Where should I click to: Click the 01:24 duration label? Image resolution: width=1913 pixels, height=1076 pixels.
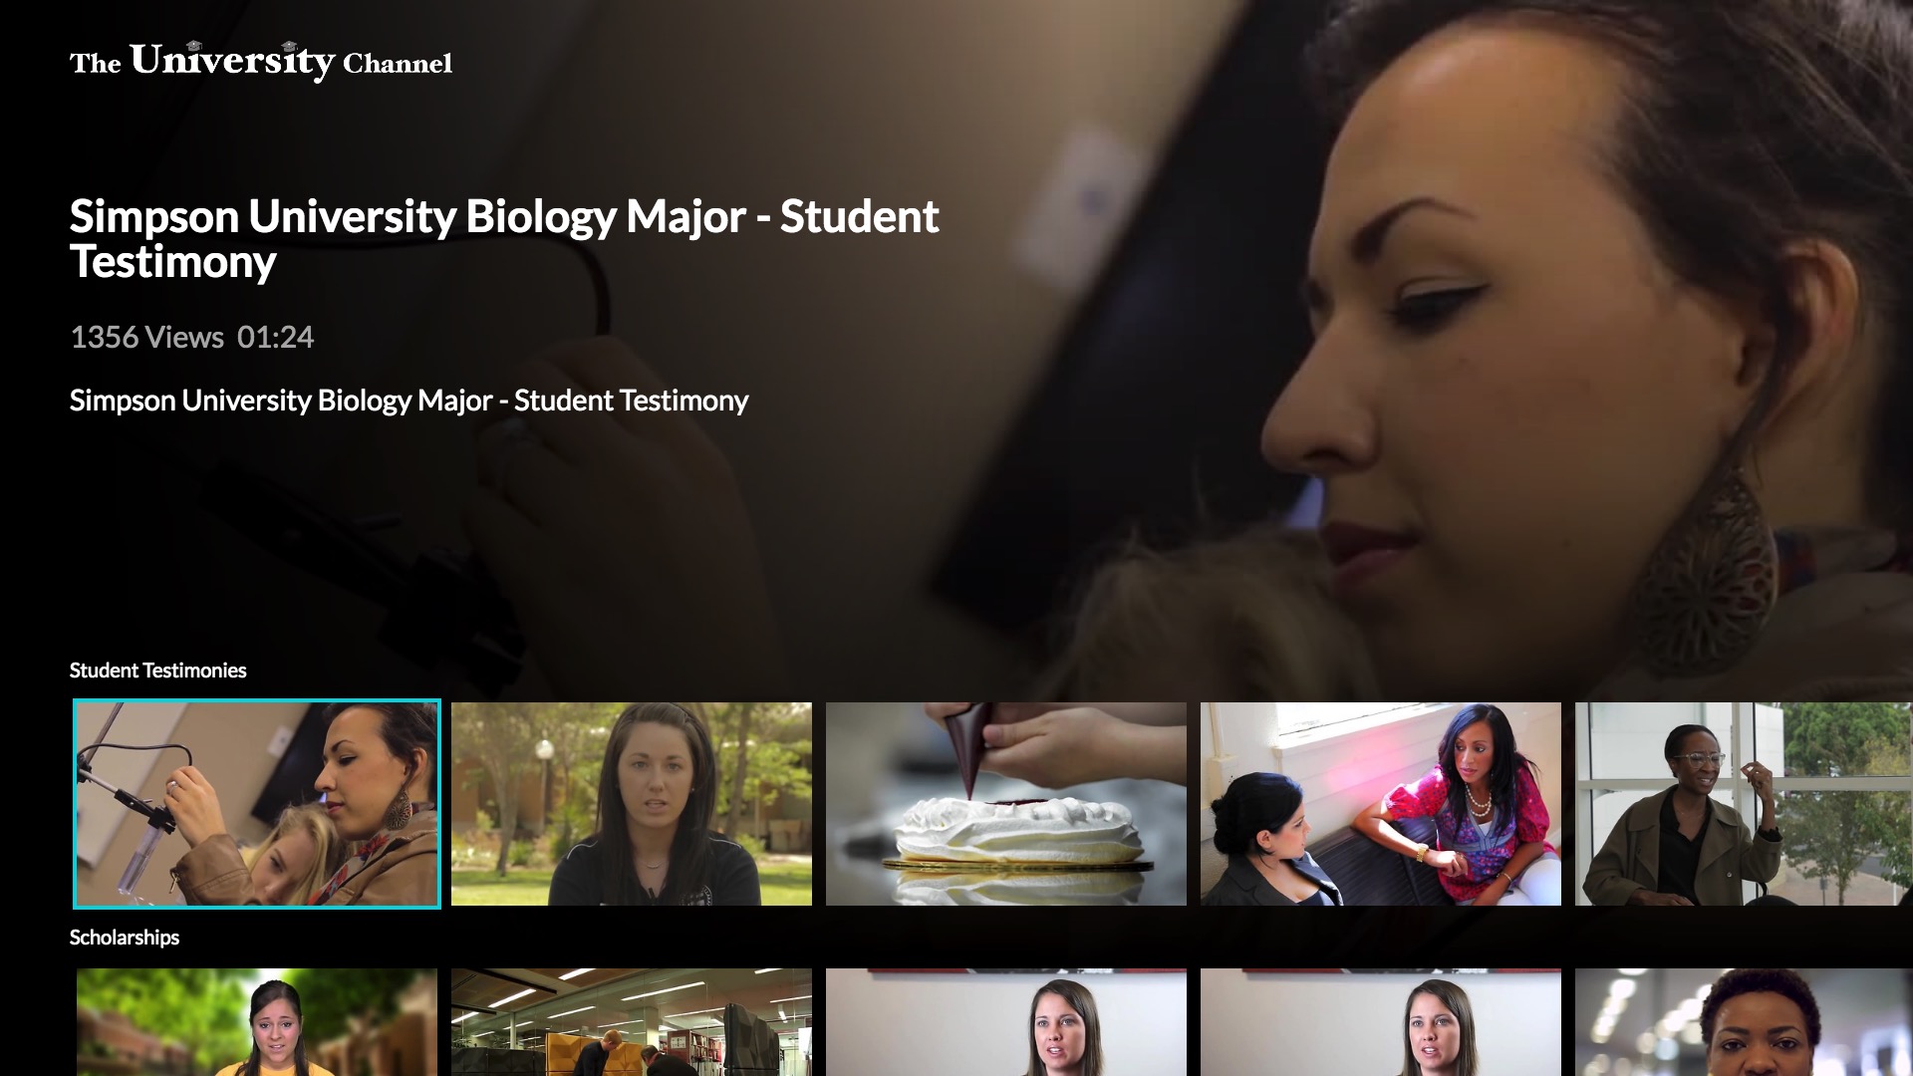pos(275,338)
